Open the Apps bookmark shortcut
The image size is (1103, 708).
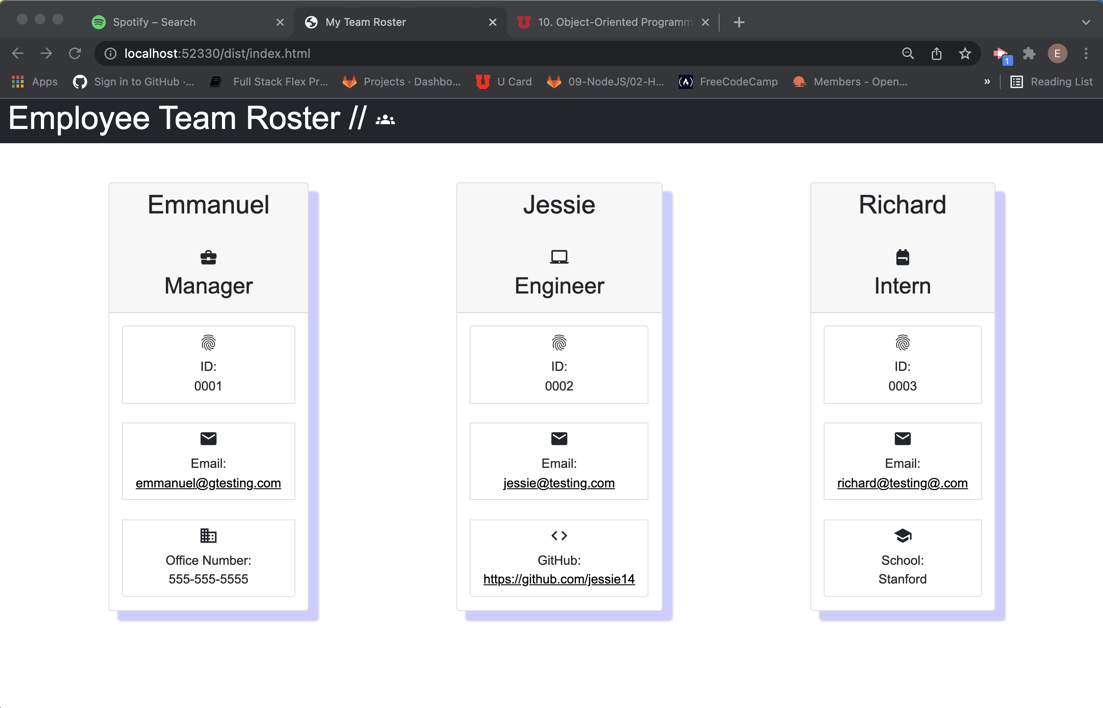point(35,82)
